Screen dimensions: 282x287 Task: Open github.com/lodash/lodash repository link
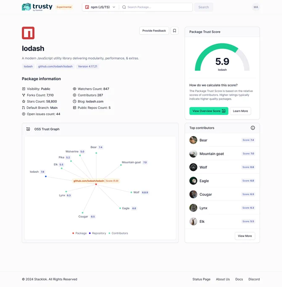coord(55,66)
